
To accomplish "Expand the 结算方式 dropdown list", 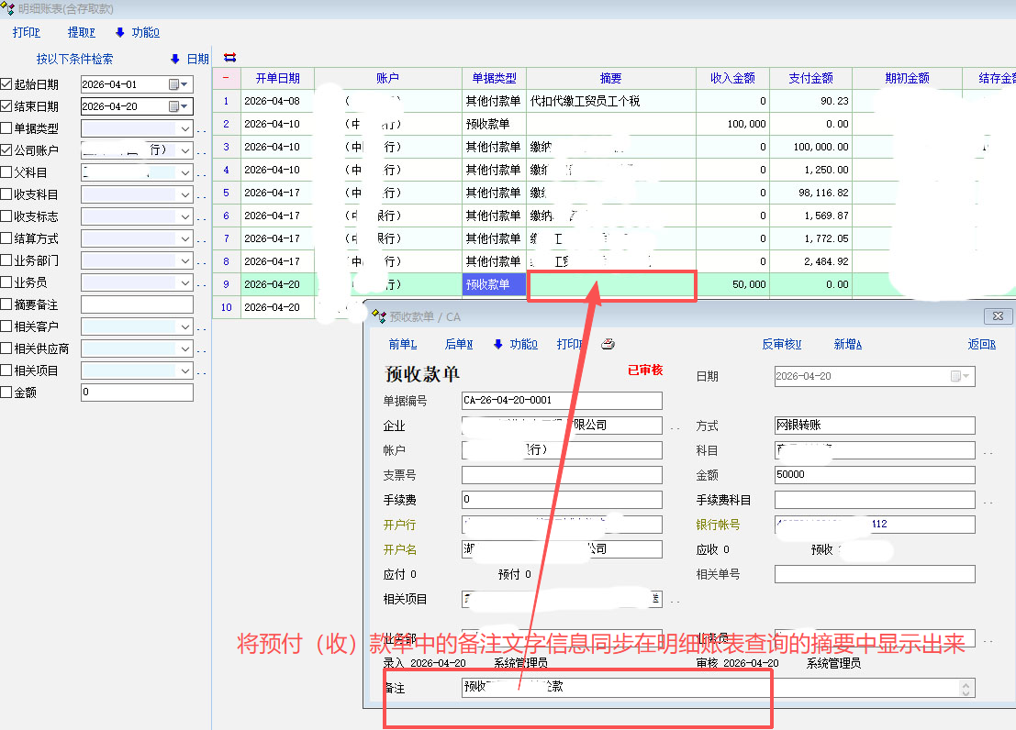I will coord(184,238).
